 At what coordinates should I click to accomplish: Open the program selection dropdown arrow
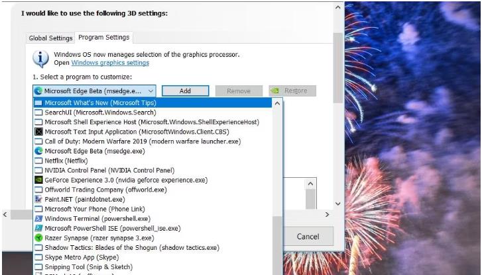(151, 91)
